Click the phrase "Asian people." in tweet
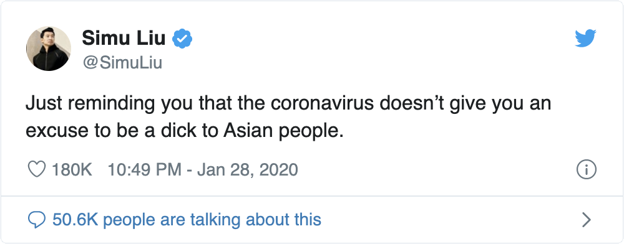 click(283, 132)
